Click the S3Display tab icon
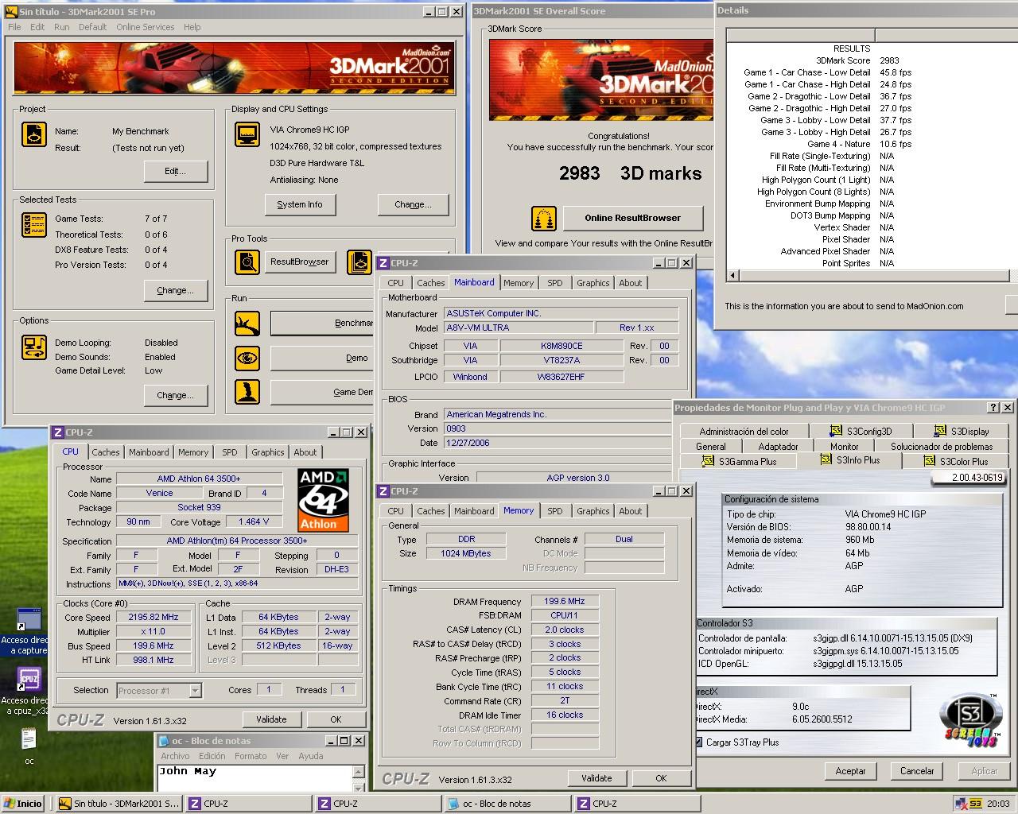 [941, 431]
